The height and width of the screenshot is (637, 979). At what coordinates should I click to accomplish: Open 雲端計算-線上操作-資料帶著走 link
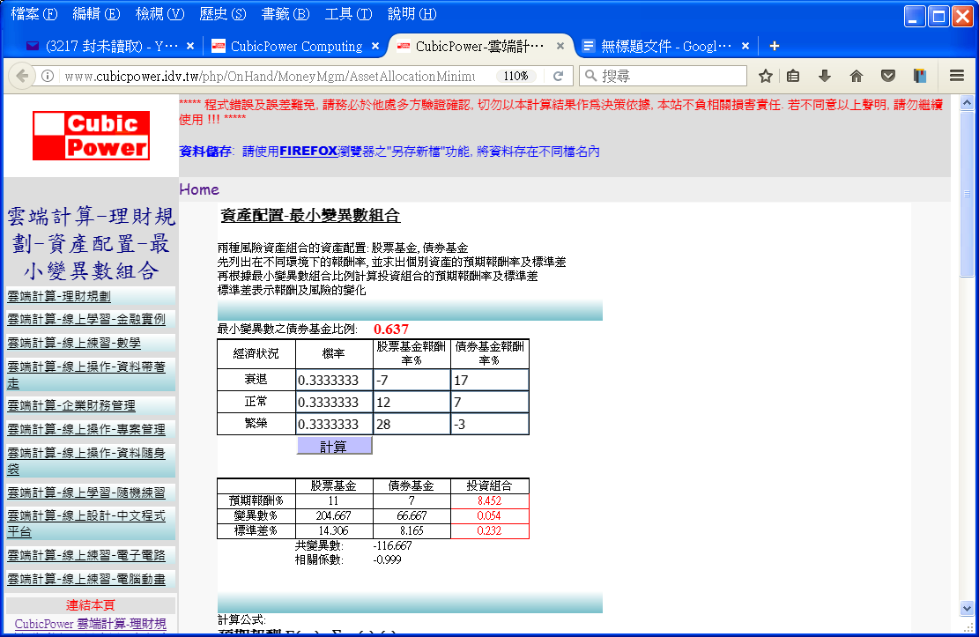click(x=86, y=374)
